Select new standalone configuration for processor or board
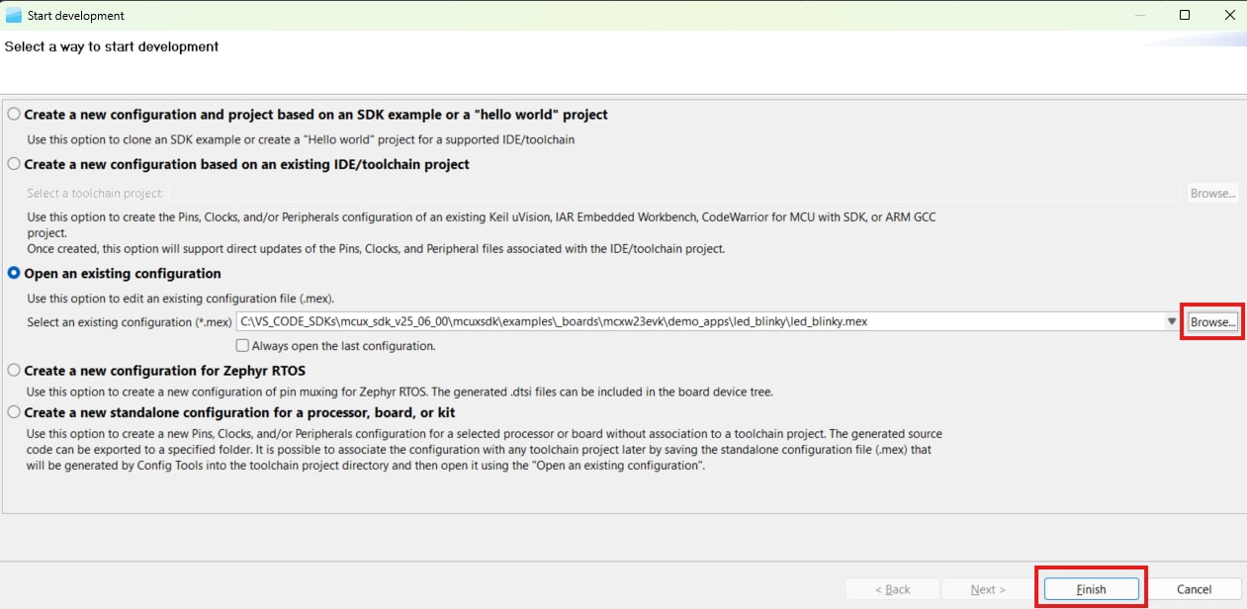Viewport: 1247px width, 609px height. (x=14, y=412)
